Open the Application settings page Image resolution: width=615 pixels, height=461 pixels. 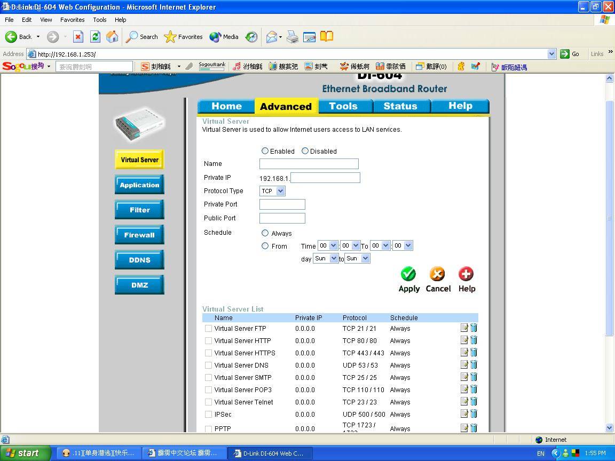pos(140,185)
